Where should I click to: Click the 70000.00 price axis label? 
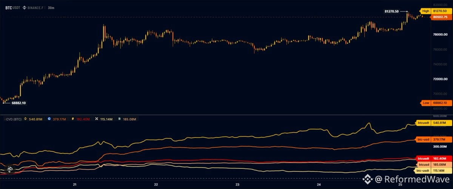coord(440,94)
